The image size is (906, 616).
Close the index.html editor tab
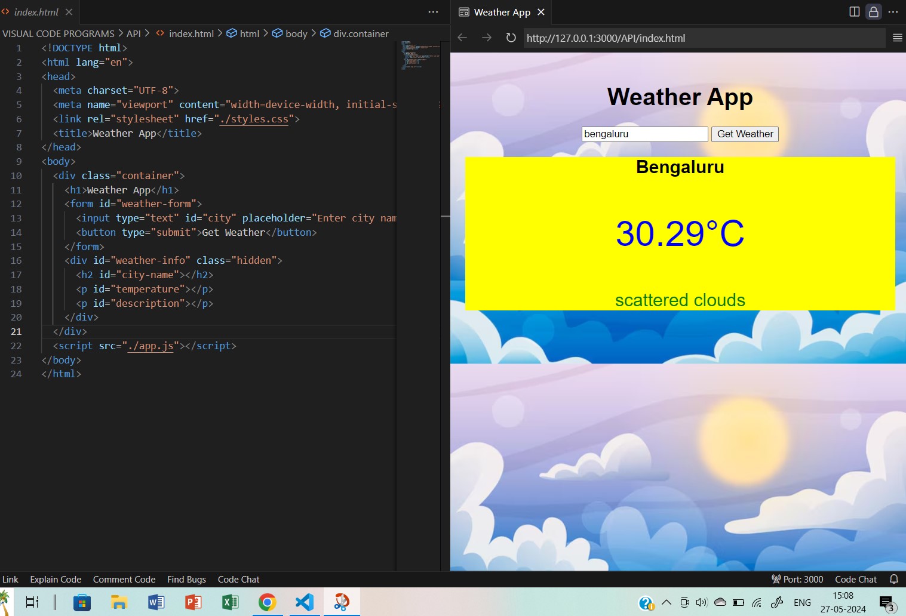point(69,12)
